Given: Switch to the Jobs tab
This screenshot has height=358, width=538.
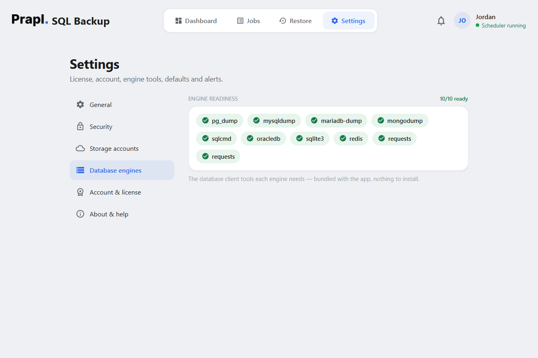Looking at the screenshot, I should tap(249, 21).
